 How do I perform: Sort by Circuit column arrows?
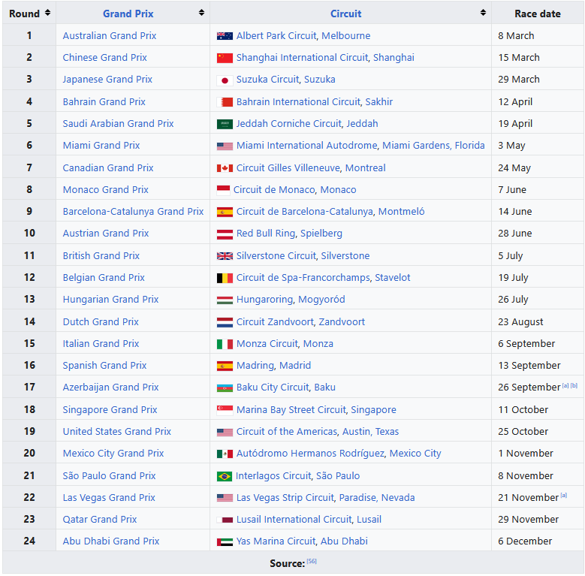pos(483,13)
